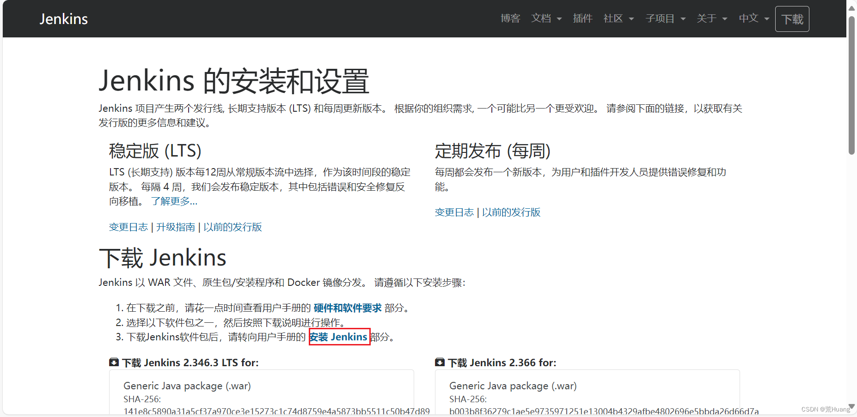Image resolution: width=857 pixels, height=417 pixels.
Task: Open the 中文 language dropdown
Action: 754,18
